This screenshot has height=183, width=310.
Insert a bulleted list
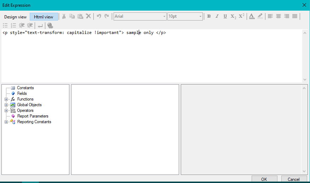(5, 25)
